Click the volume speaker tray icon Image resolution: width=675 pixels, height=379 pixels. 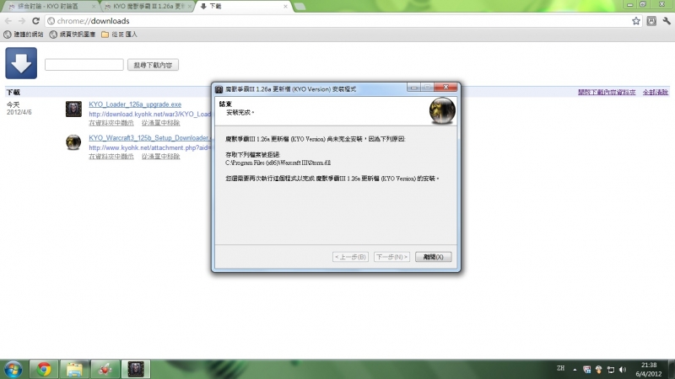click(623, 369)
